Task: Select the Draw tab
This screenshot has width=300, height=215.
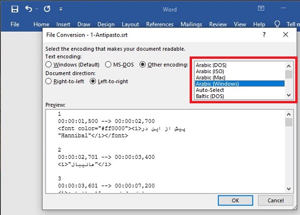Action: [x=84, y=25]
